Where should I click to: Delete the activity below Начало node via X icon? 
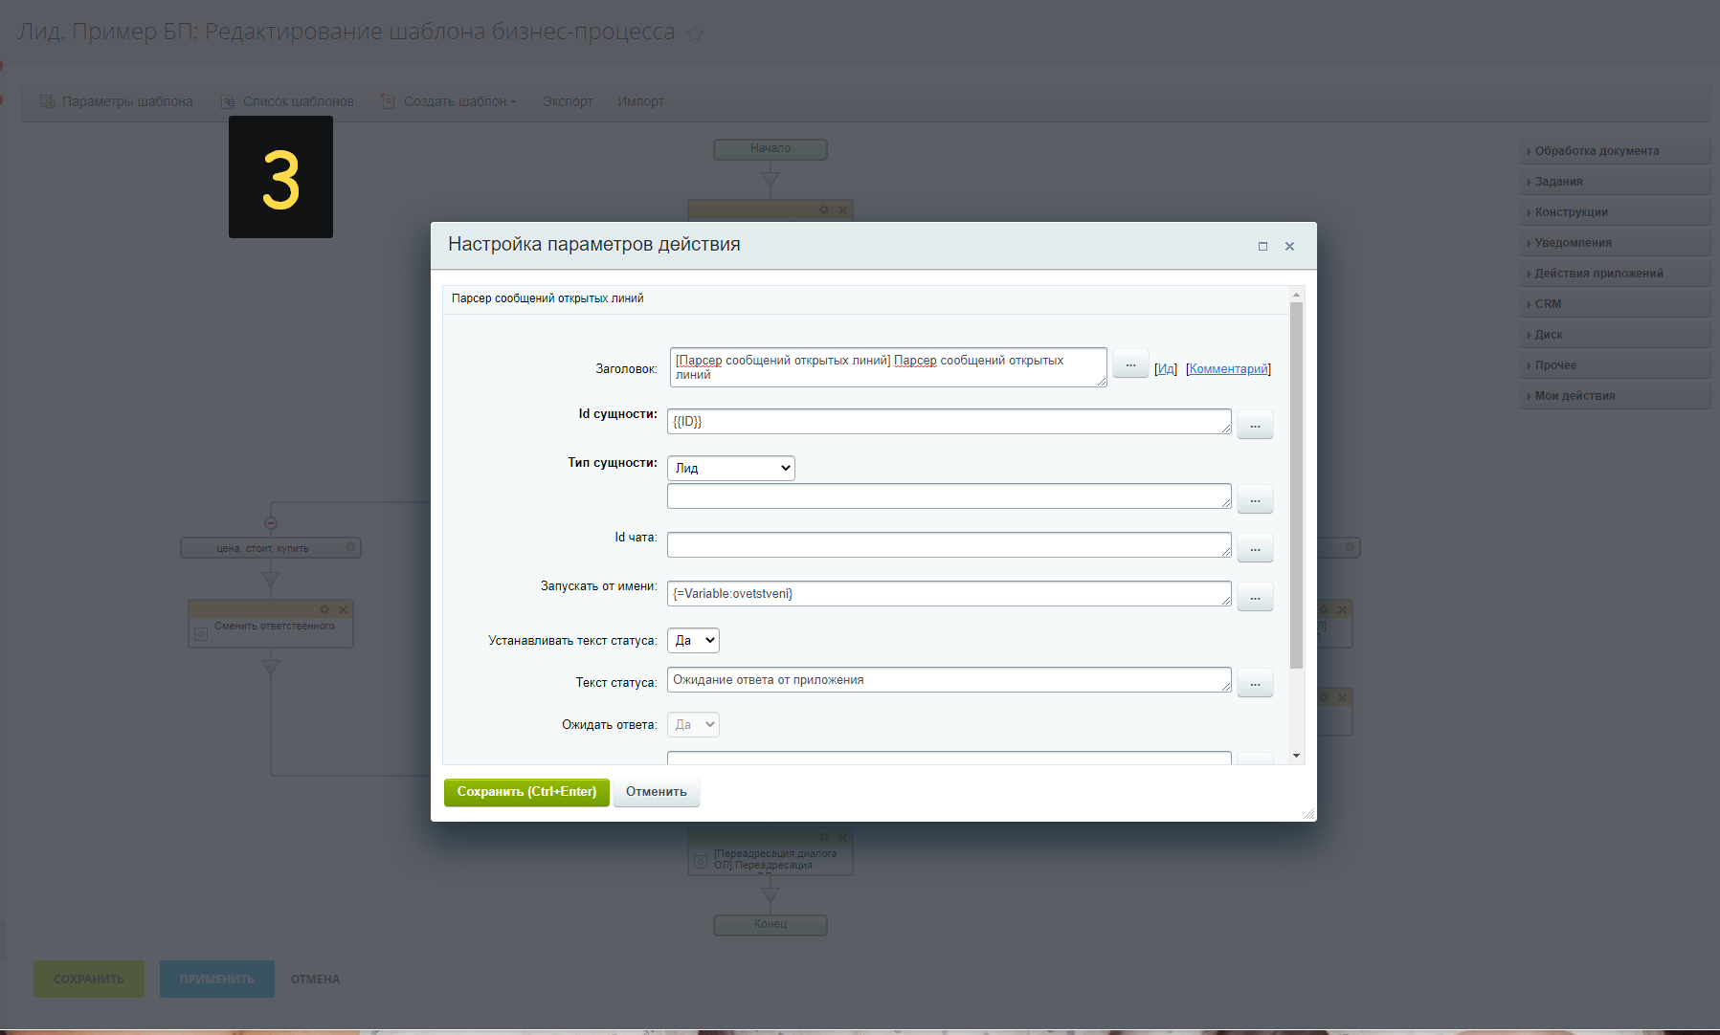(x=842, y=209)
